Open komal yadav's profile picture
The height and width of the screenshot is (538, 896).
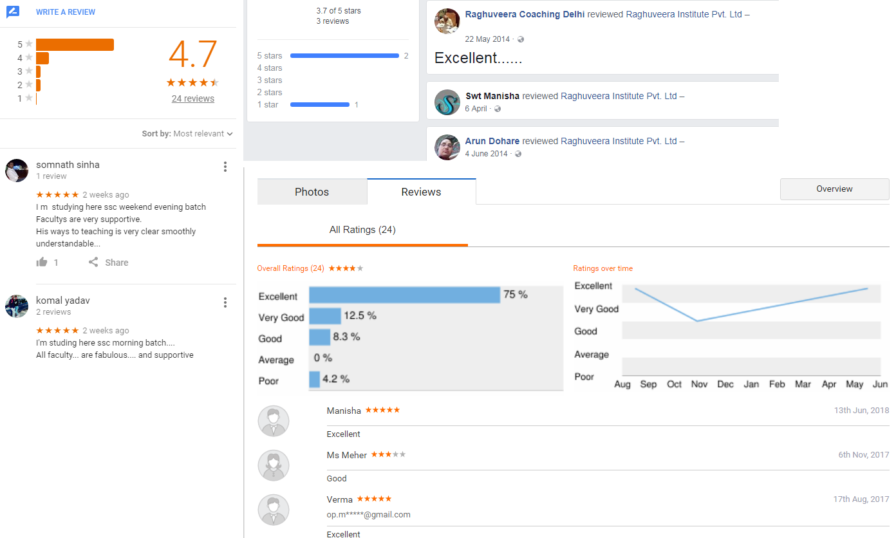[x=17, y=306]
